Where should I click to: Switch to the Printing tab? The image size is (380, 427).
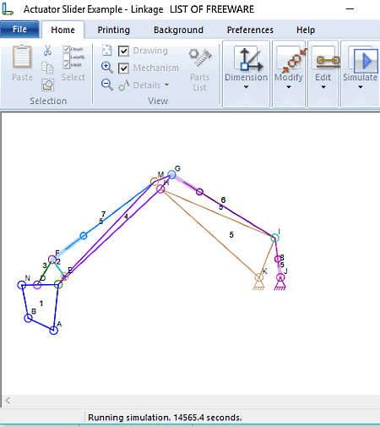(113, 30)
